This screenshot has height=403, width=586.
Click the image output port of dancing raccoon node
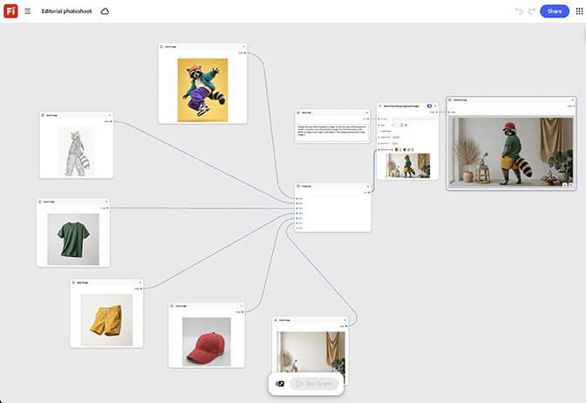click(x=245, y=53)
